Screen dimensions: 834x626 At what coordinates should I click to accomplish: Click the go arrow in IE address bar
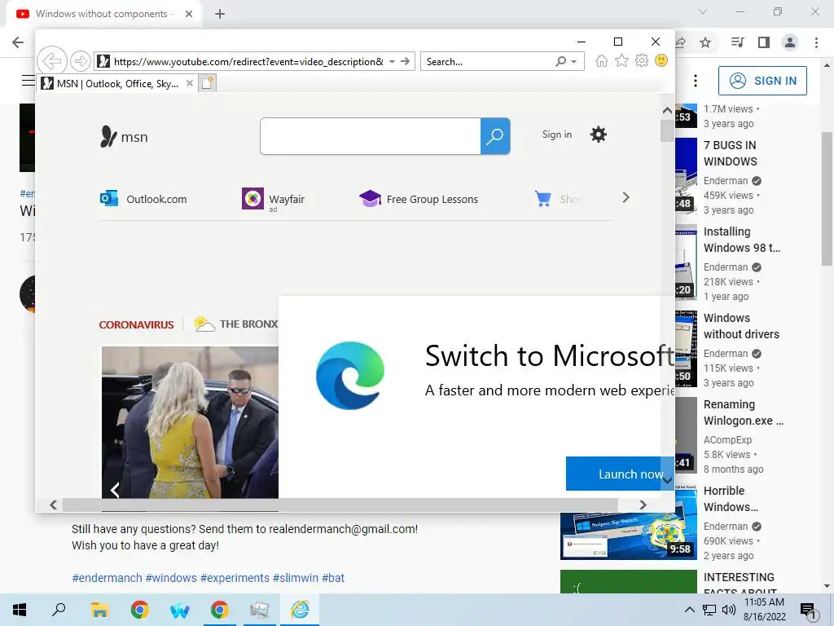406,61
